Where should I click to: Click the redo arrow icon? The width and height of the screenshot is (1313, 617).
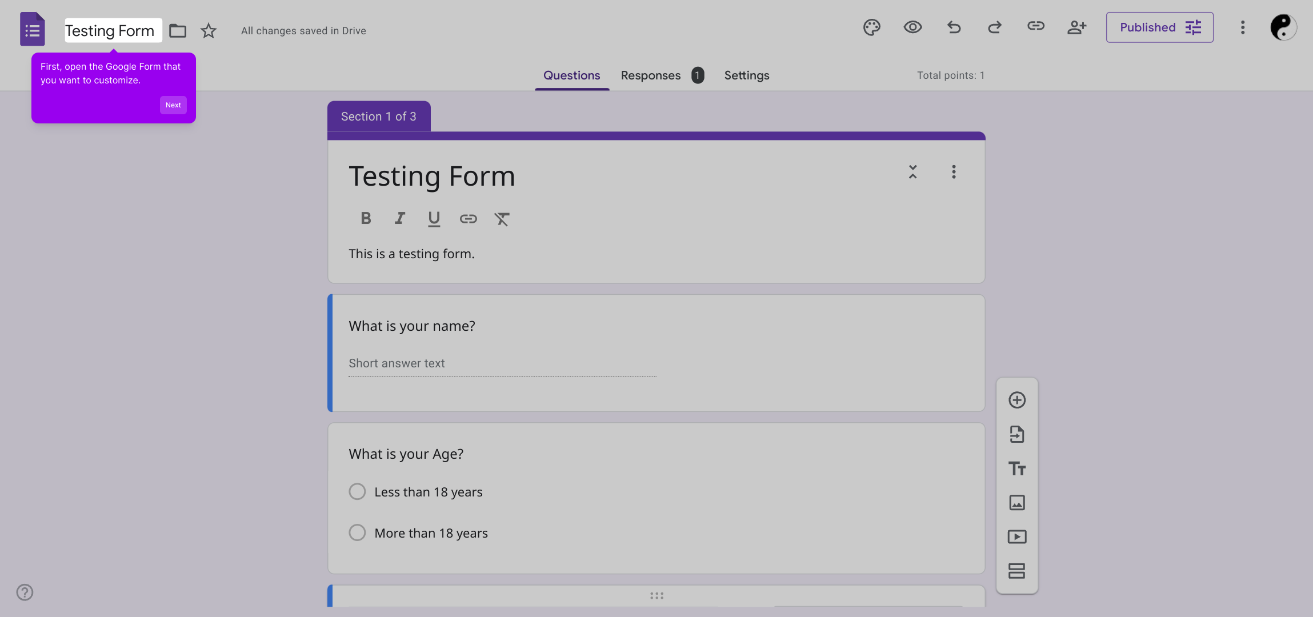(995, 27)
